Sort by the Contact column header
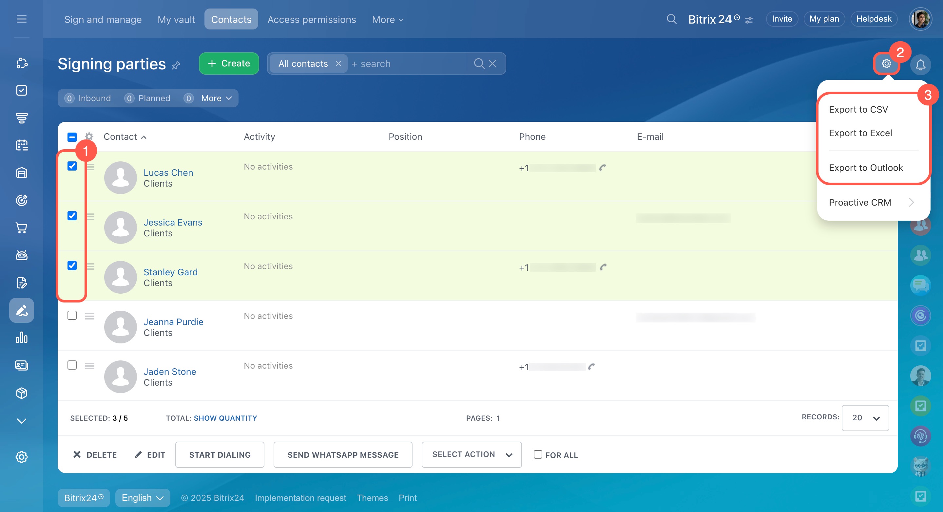Image resolution: width=943 pixels, height=512 pixels. click(125, 137)
